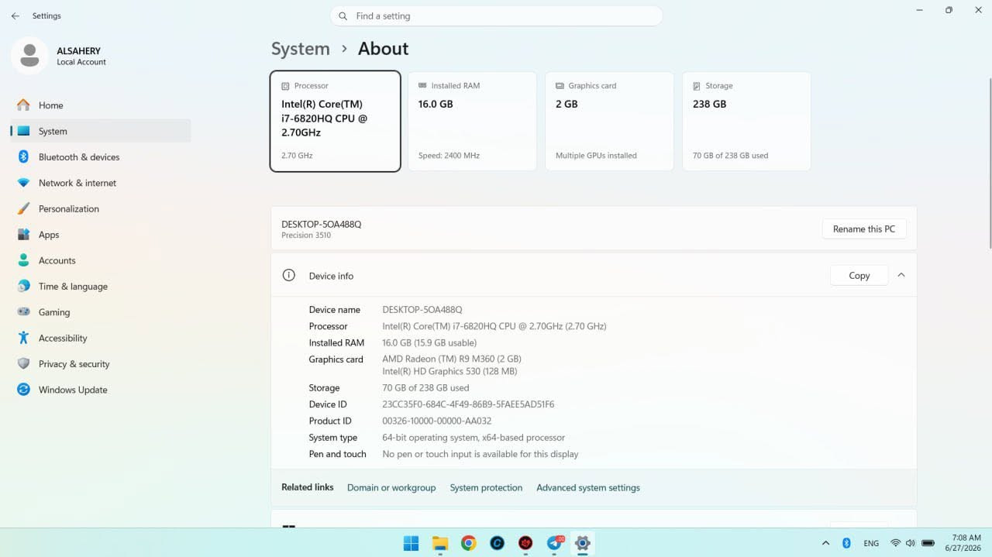Open Personalization settings
Viewport: 992px width, 557px height.
point(100,208)
